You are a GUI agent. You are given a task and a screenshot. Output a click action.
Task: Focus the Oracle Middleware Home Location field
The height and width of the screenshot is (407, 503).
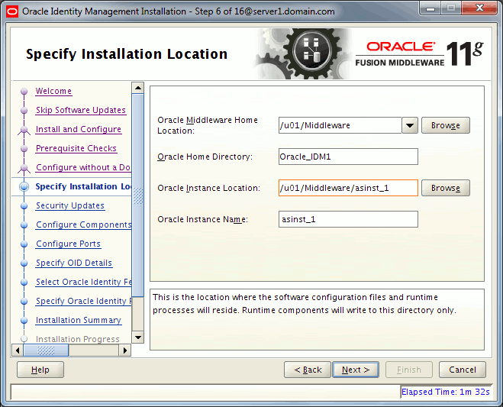[340, 125]
